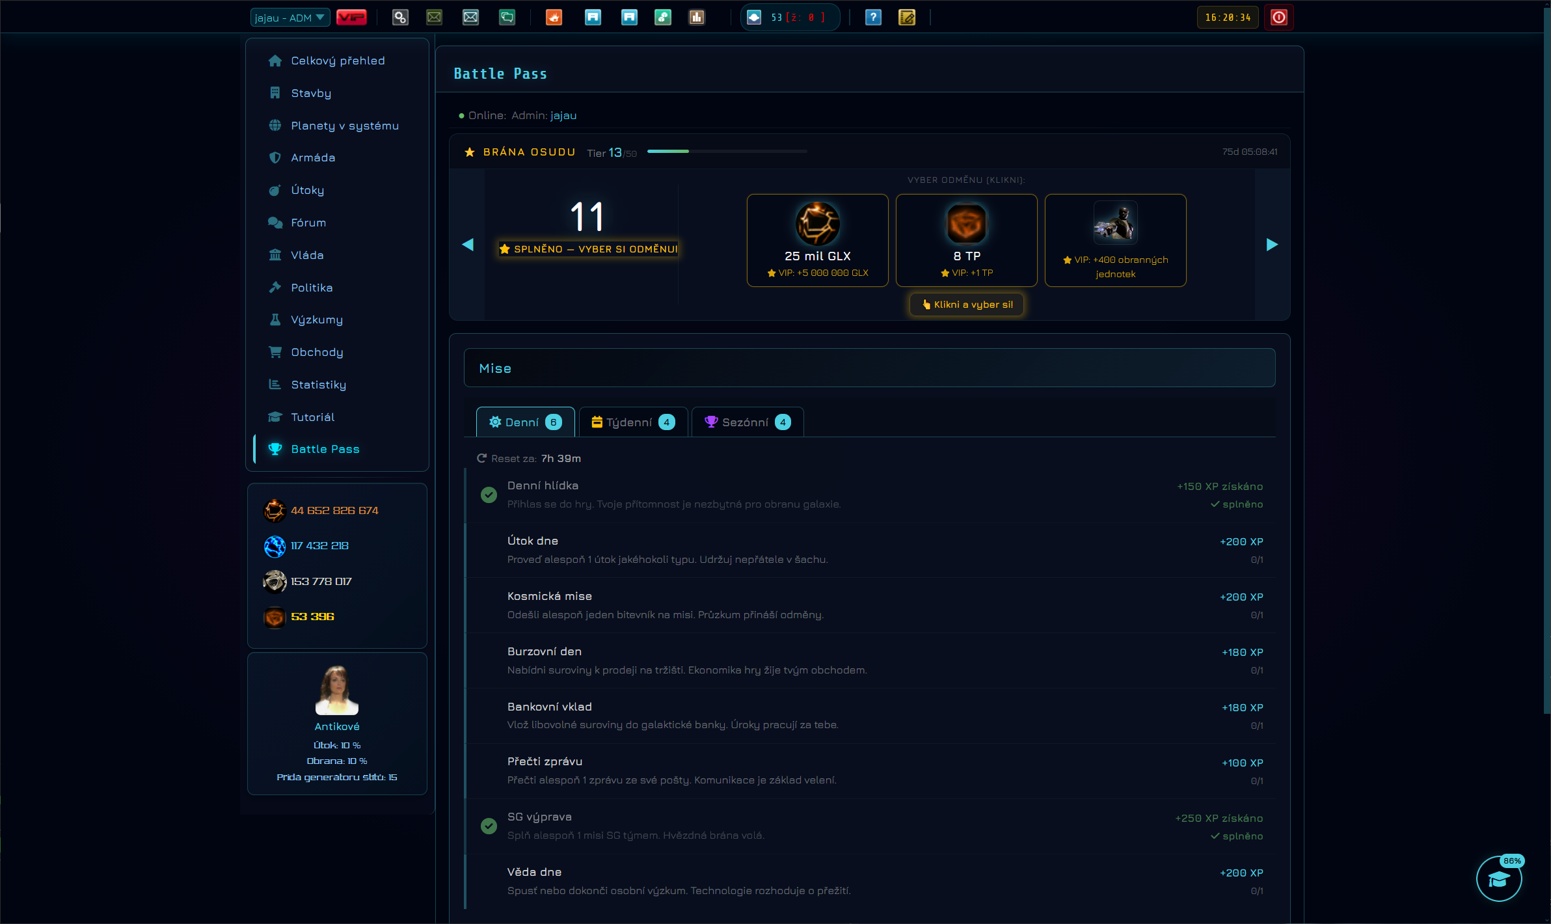
Task: Go to next tier with right arrow
Action: tap(1272, 245)
